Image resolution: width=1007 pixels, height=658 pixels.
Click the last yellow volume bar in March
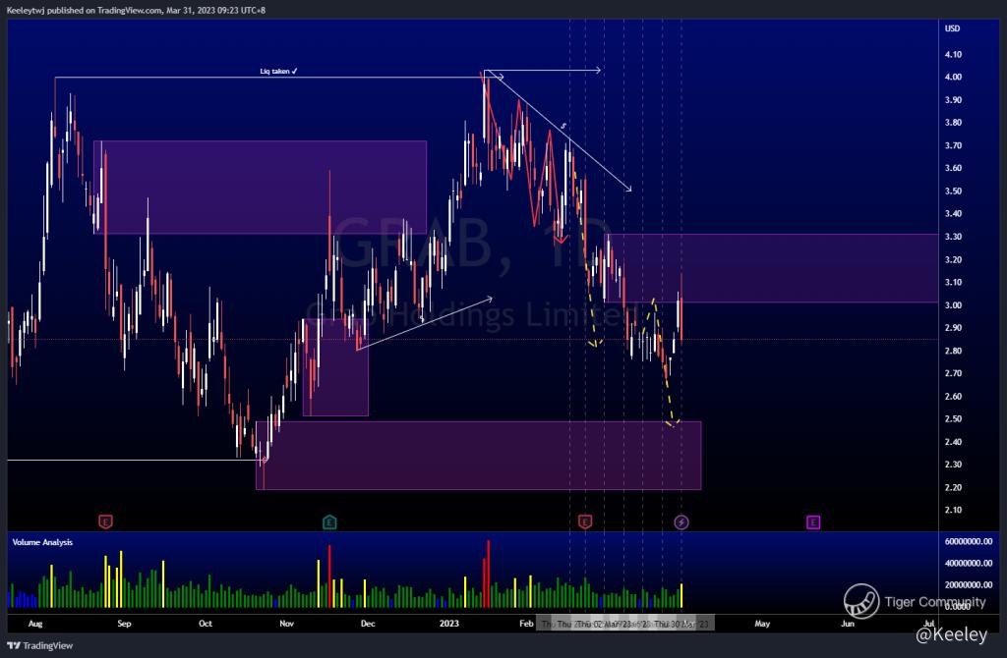(681, 596)
